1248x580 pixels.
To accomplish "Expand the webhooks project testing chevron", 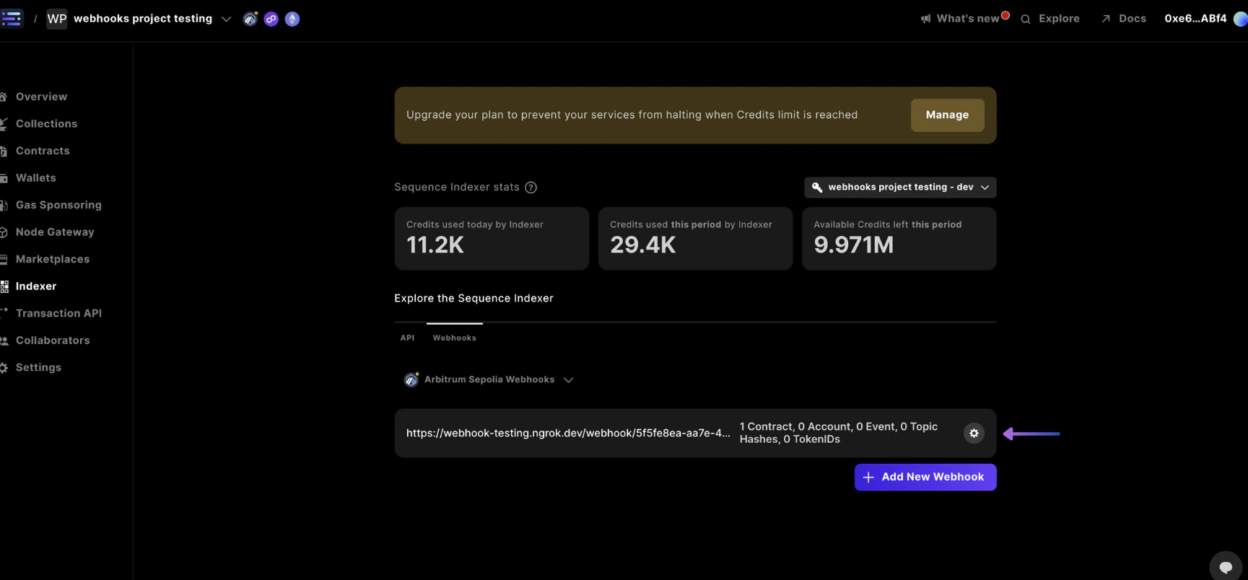I will [226, 19].
